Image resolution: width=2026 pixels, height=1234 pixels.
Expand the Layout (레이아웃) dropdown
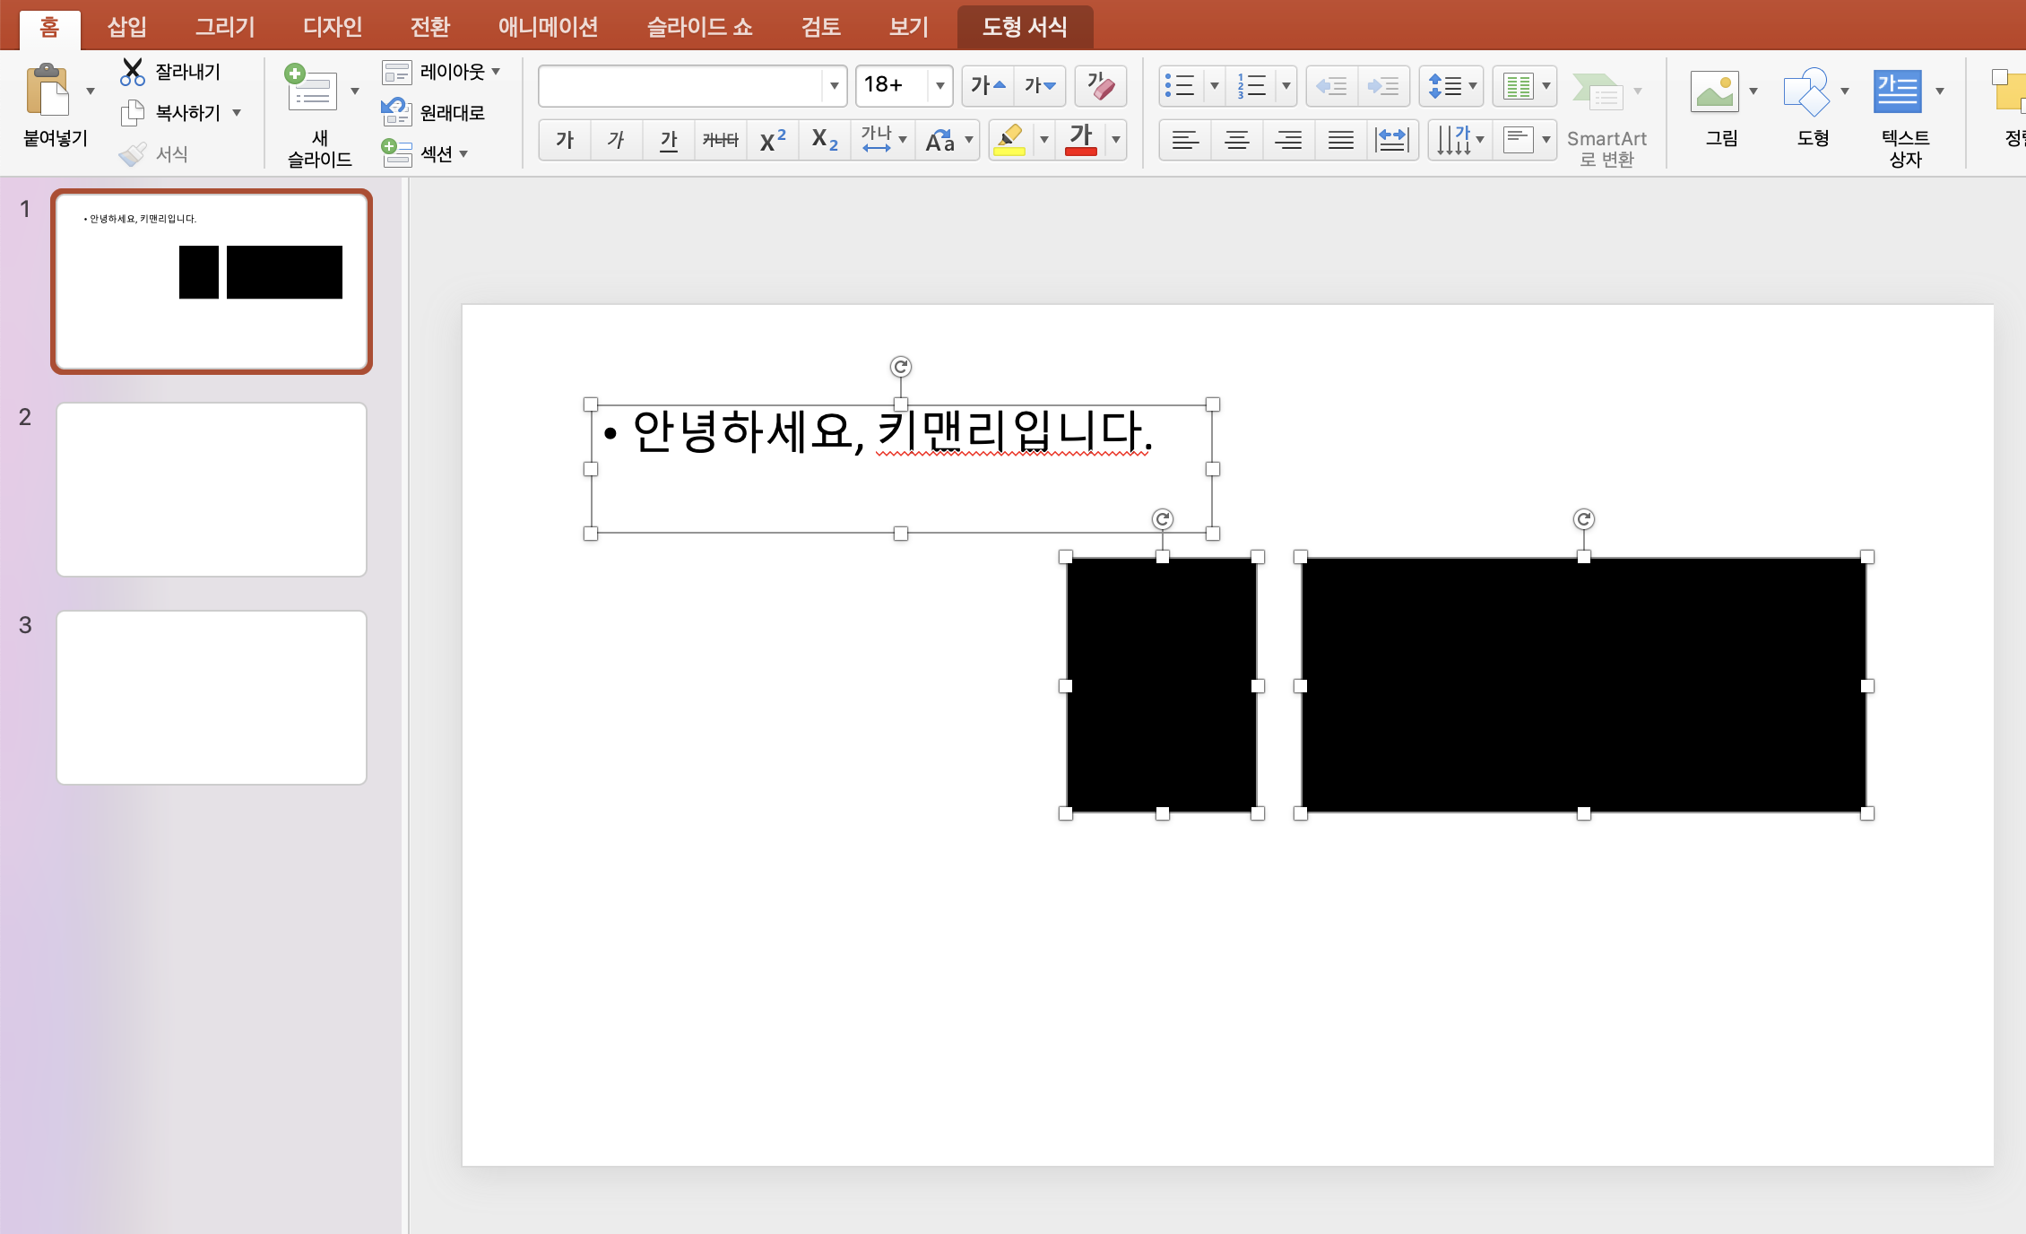(496, 72)
